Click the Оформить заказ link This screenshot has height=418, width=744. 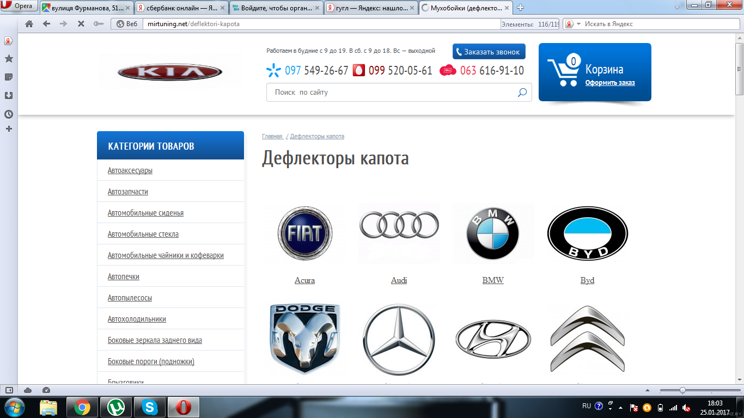coord(610,83)
